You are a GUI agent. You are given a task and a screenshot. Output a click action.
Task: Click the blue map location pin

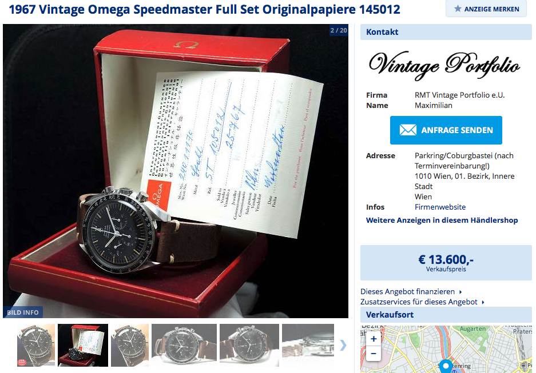coord(446,366)
